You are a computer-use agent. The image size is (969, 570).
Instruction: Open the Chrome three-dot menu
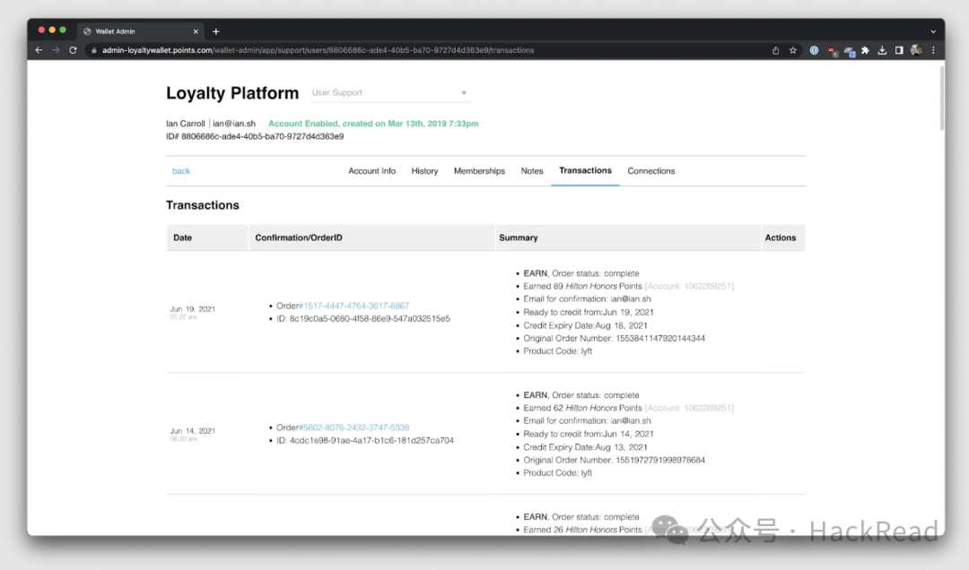coord(933,50)
